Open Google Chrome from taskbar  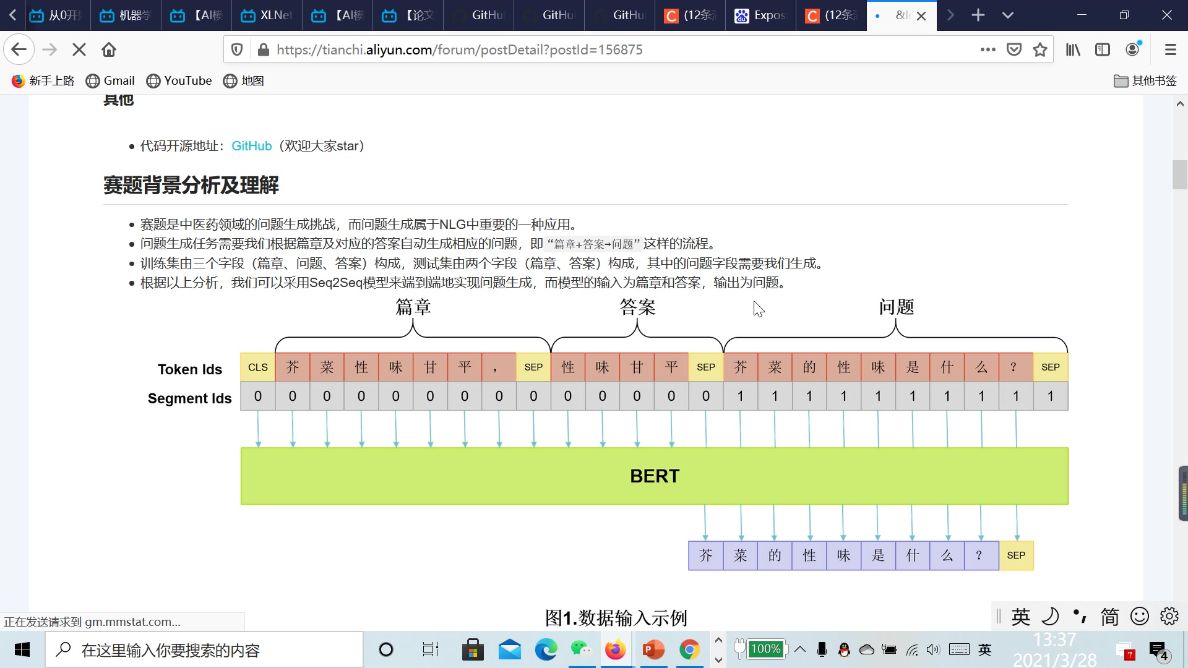click(x=689, y=650)
